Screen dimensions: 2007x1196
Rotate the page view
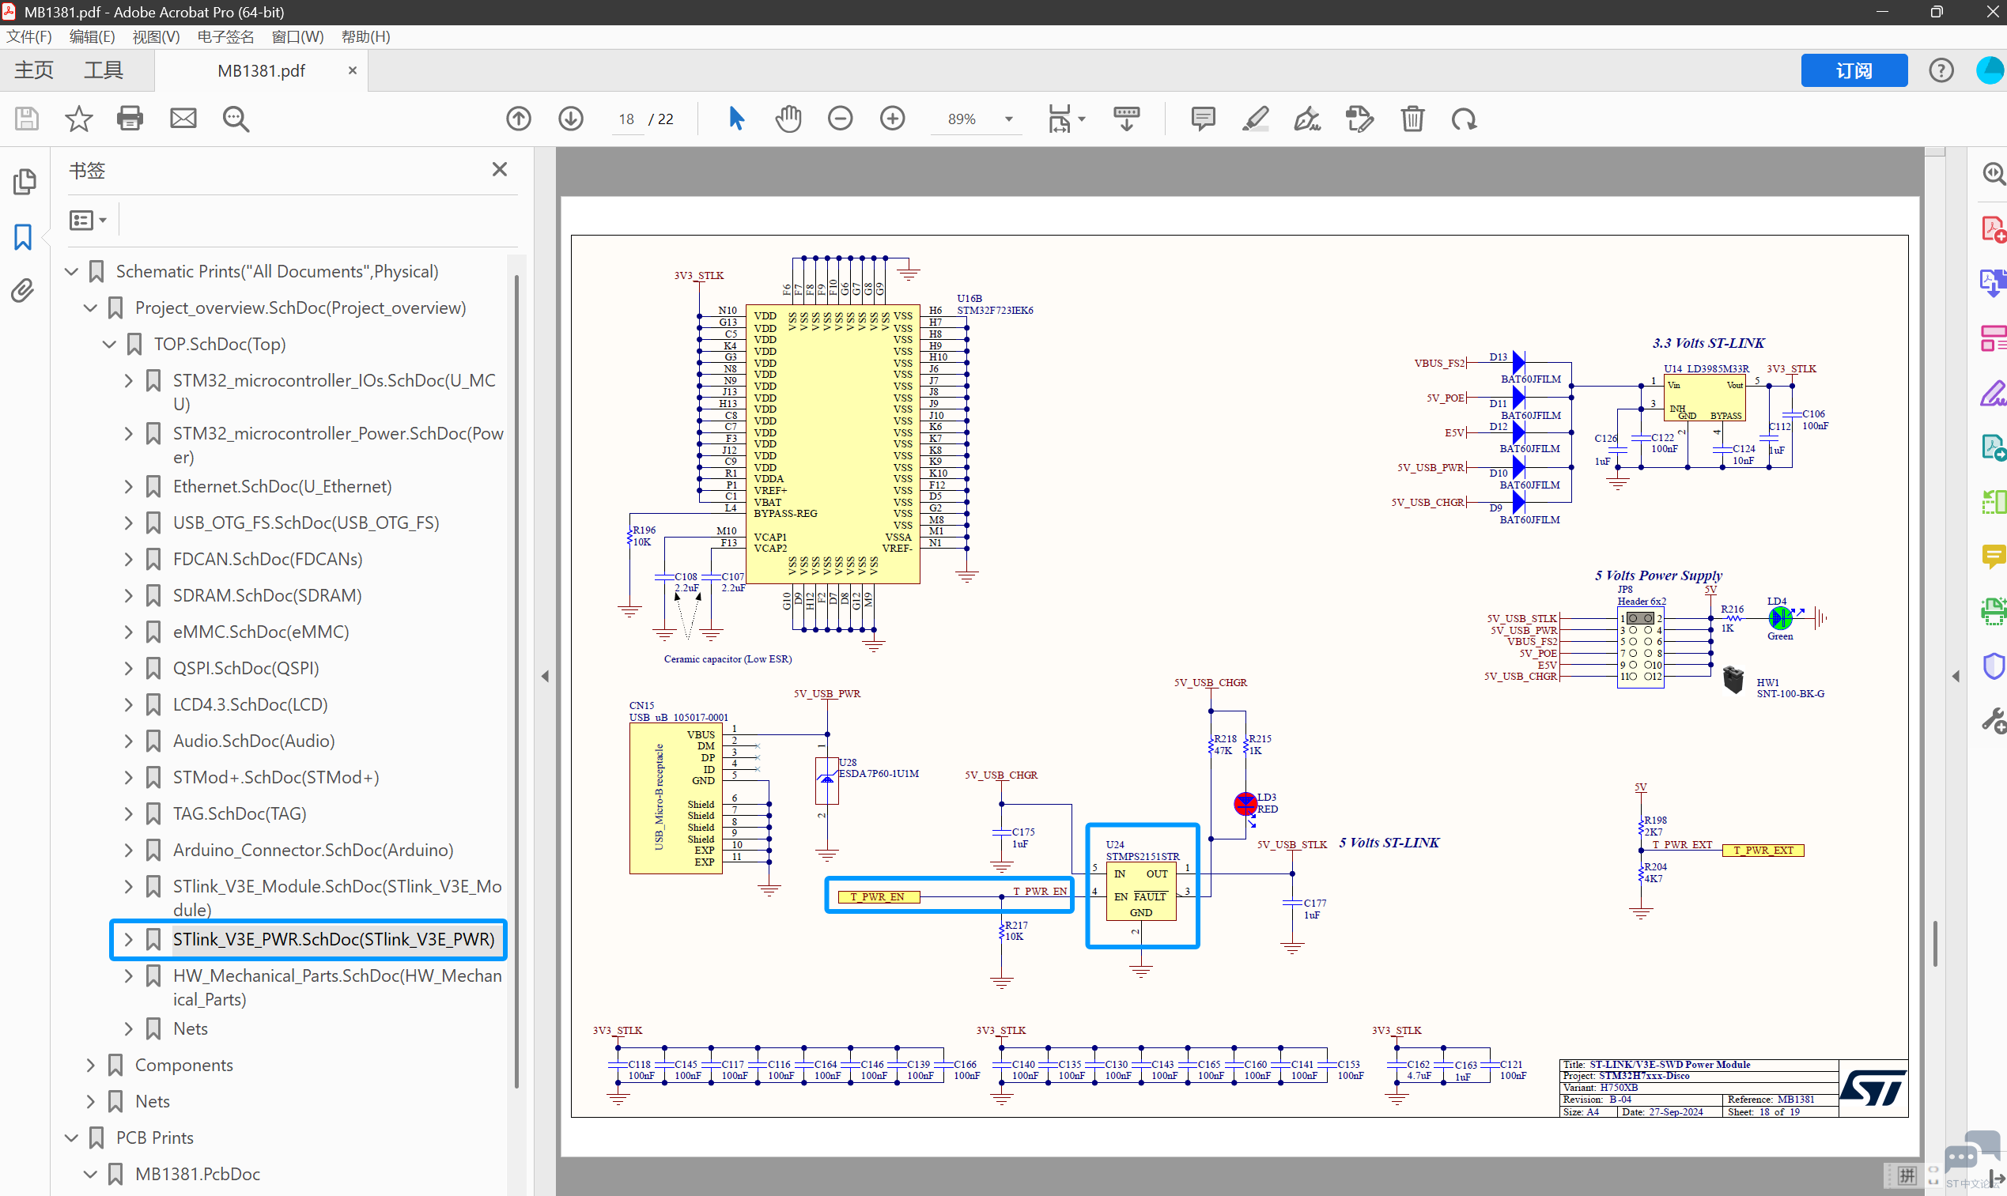[x=1464, y=119]
